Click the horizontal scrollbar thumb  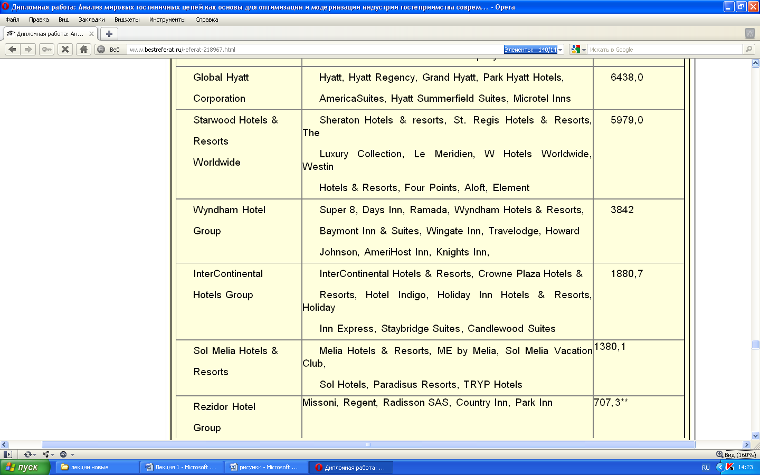[368, 444]
